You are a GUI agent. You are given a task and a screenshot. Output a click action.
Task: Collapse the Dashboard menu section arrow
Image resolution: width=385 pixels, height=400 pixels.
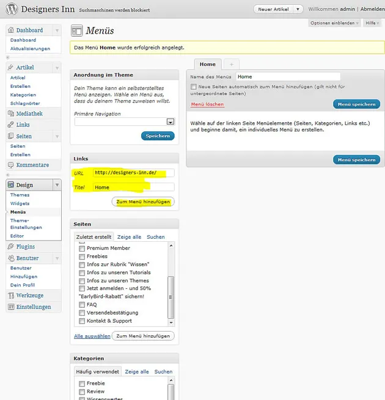coord(57,31)
